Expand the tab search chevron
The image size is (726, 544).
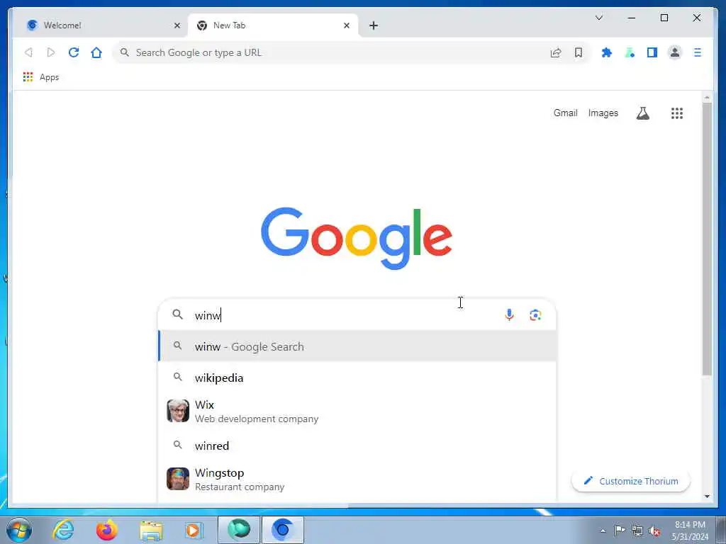pyautogui.click(x=598, y=18)
